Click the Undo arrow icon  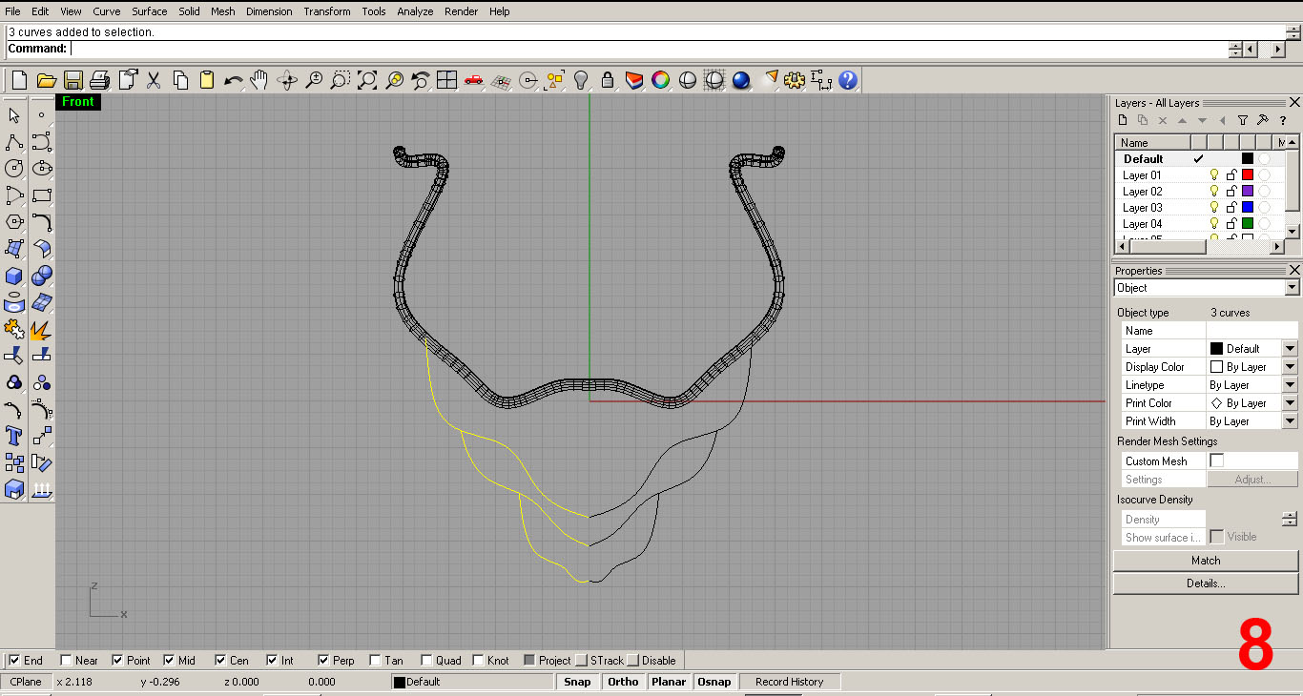[x=234, y=80]
